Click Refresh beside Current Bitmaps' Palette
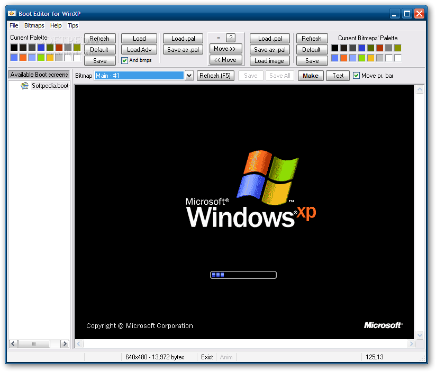 point(312,39)
